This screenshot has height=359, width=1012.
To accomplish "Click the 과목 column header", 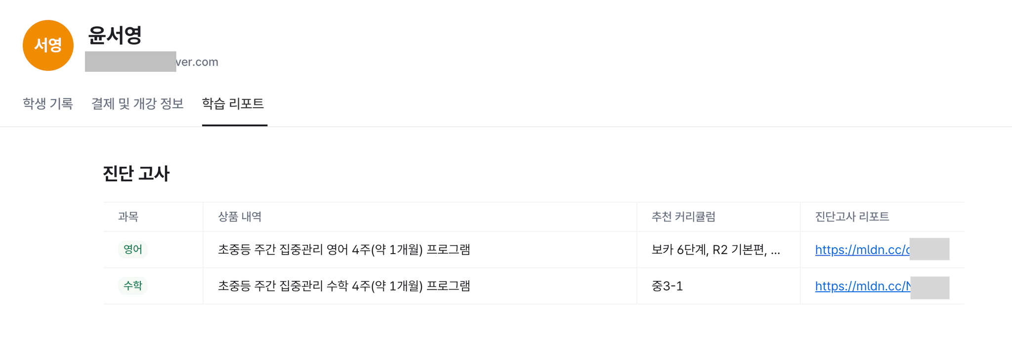I will coord(128,217).
